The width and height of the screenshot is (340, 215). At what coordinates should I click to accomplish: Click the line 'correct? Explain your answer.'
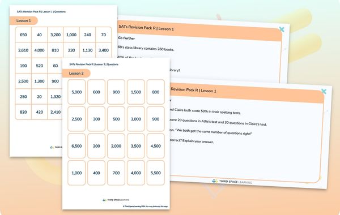192,141
